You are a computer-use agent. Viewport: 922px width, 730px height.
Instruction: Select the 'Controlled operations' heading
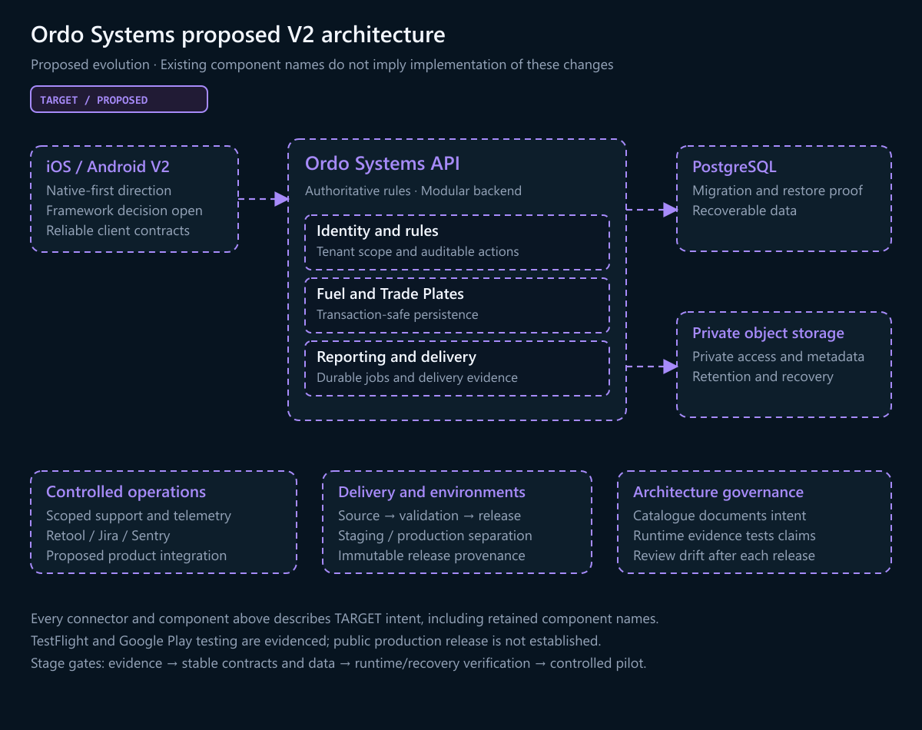126,492
